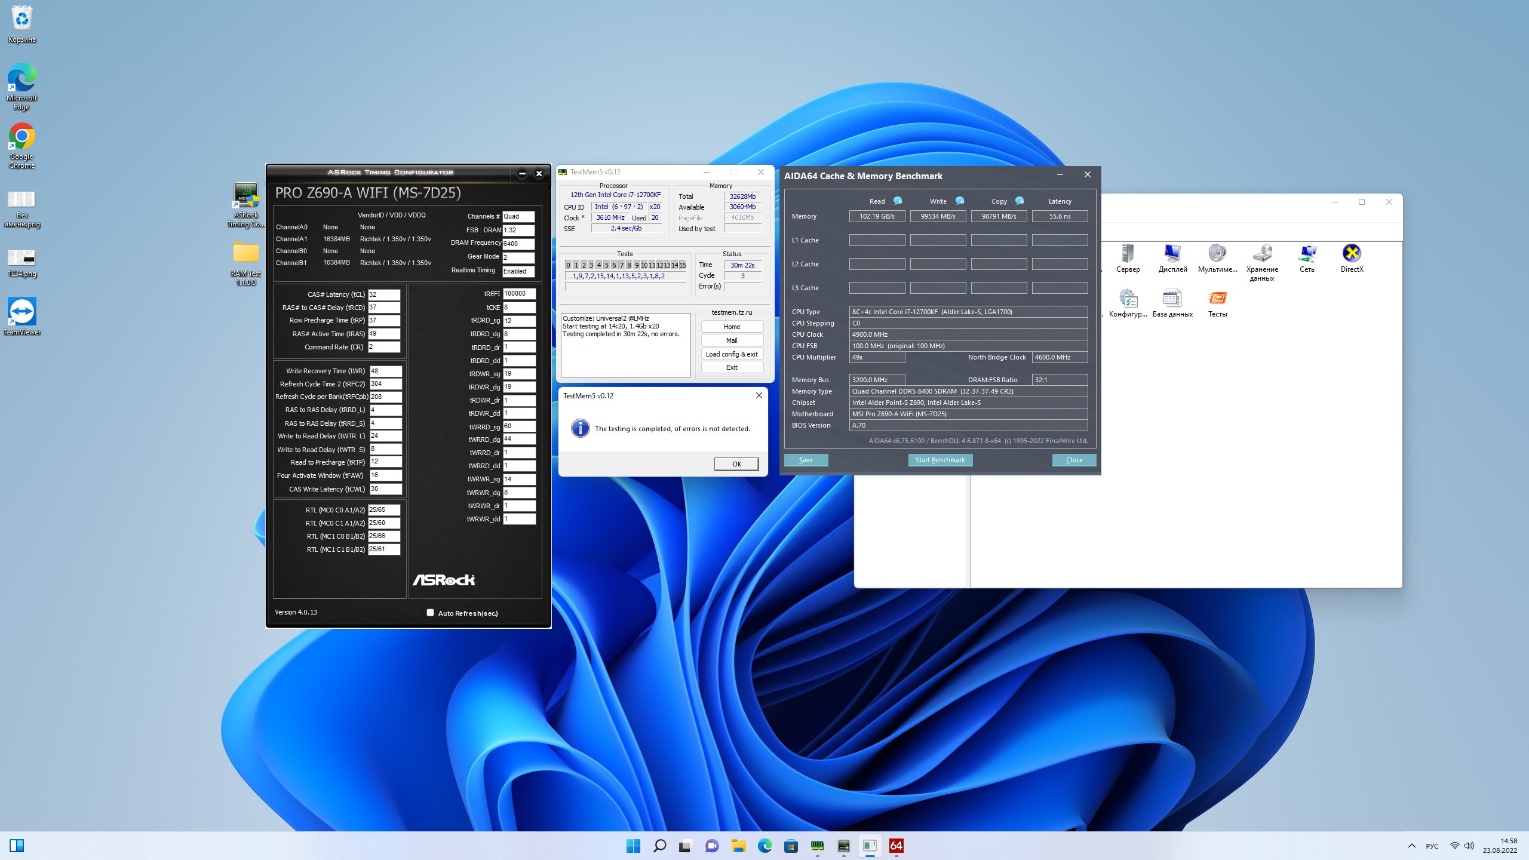Show hidden system tray icons
Screen dimensions: 1529x860
point(1411,846)
